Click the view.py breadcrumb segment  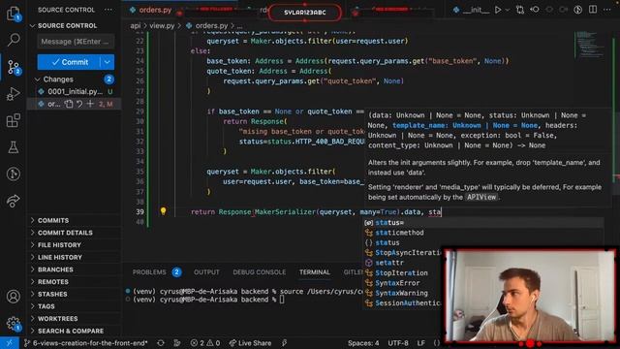click(x=162, y=26)
